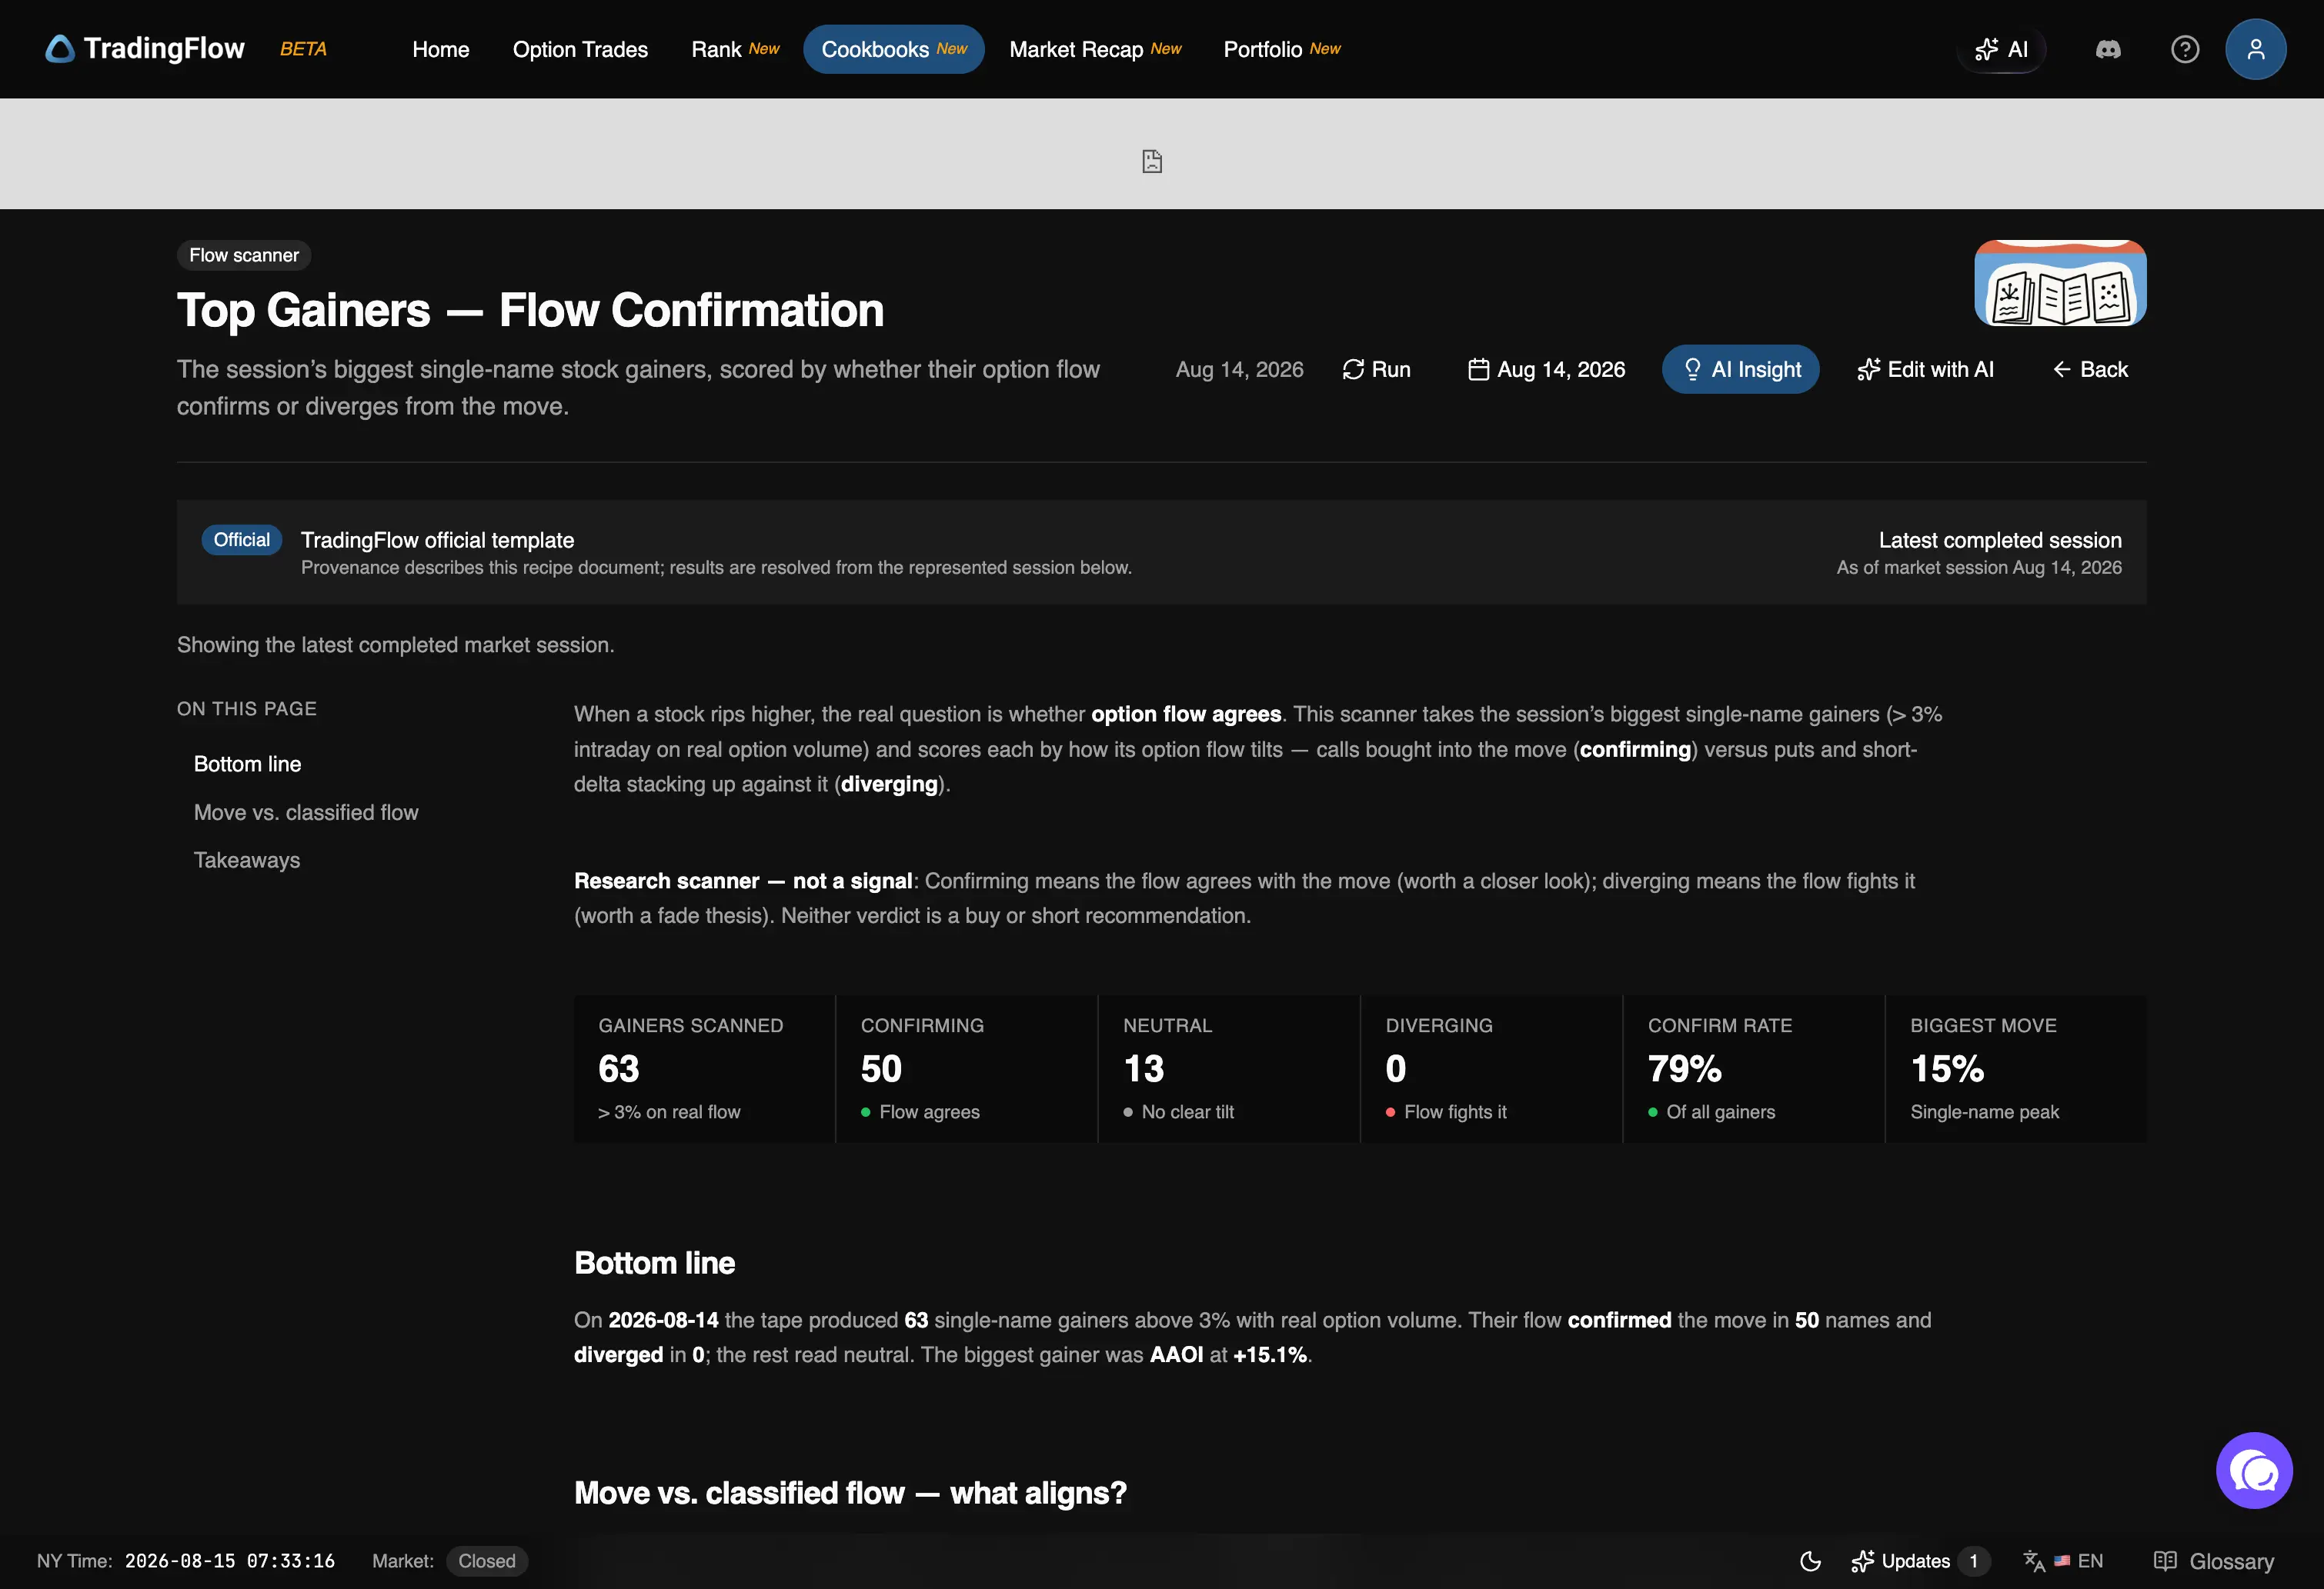
Task: Open the Glossary
Action: 2214,1561
